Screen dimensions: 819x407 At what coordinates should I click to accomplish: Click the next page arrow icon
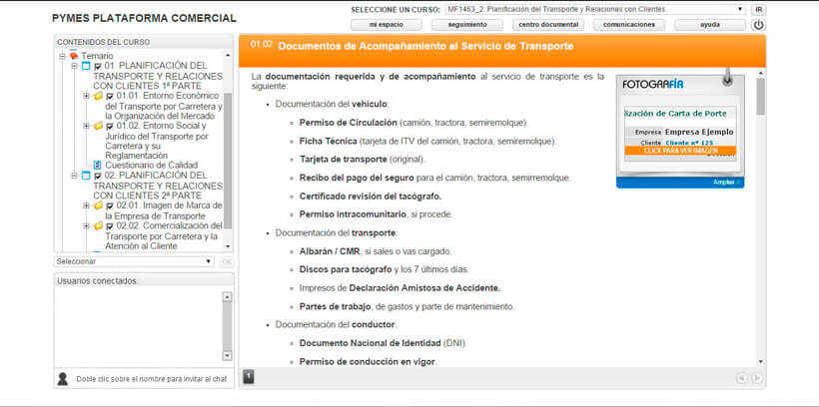pyautogui.click(x=756, y=378)
